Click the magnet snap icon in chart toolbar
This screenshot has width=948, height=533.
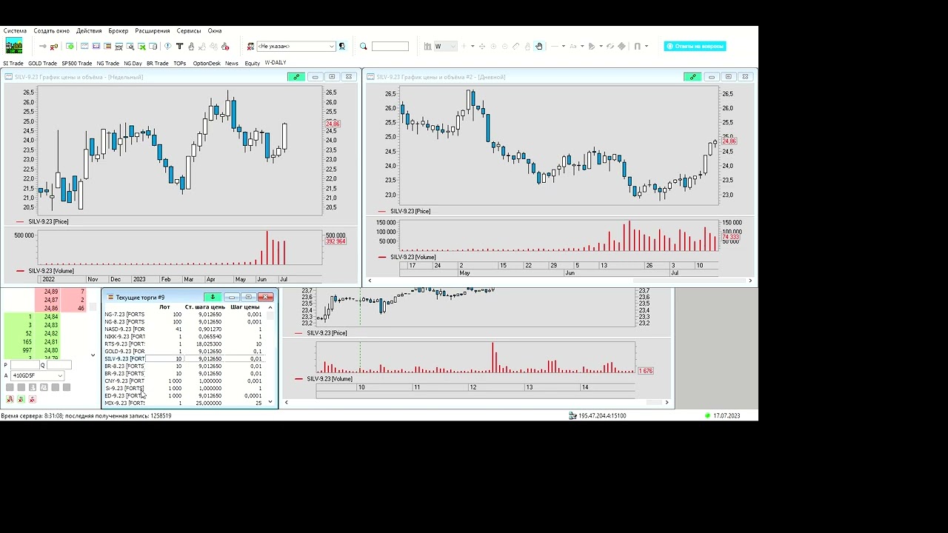637,46
